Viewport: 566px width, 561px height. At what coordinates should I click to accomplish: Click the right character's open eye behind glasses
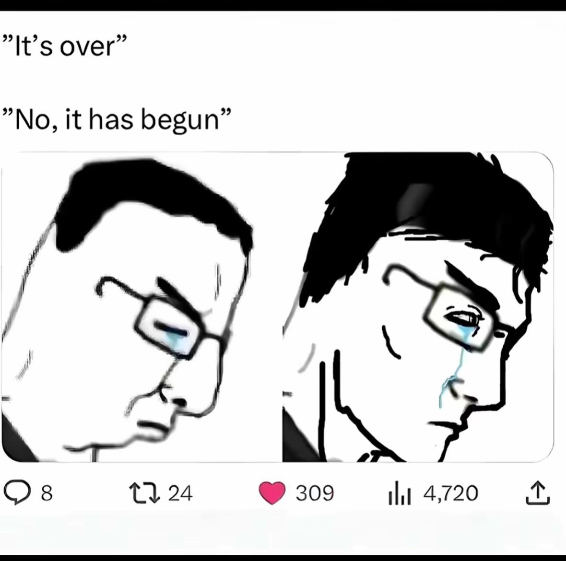464,317
